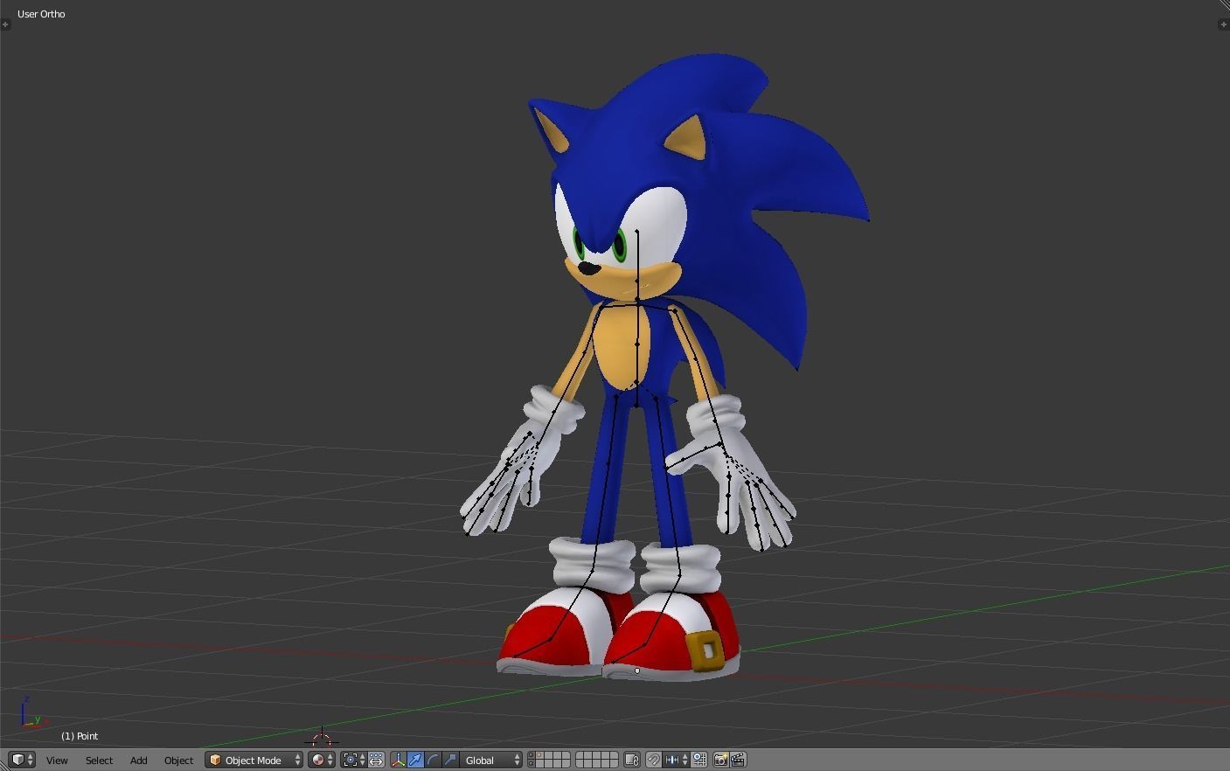Click the (1) Point object label

click(80, 736)
